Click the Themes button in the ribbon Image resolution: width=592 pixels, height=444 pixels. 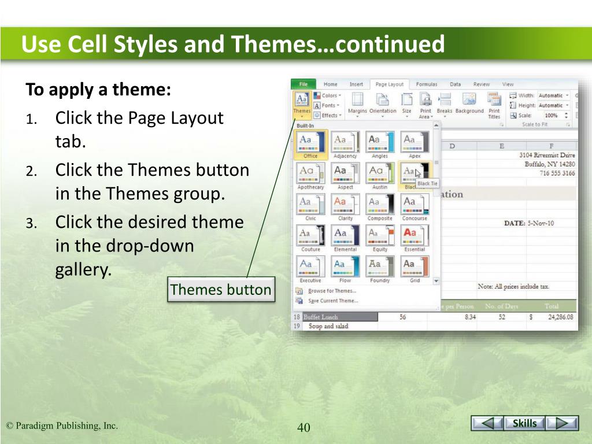(302, 105)
